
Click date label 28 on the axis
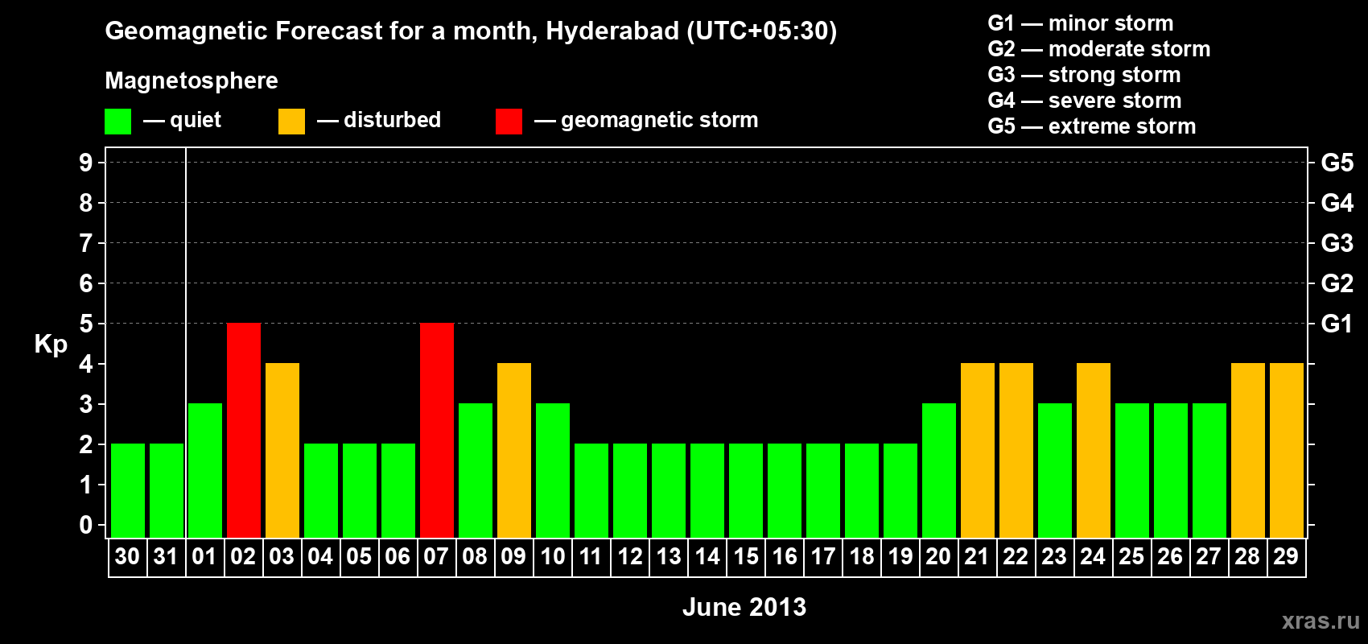1247,556
